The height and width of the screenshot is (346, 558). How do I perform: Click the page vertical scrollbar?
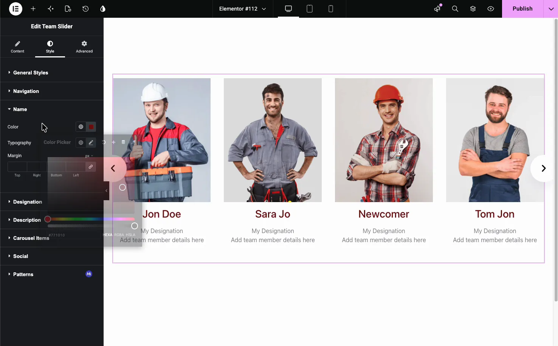(x=556, y=160)
